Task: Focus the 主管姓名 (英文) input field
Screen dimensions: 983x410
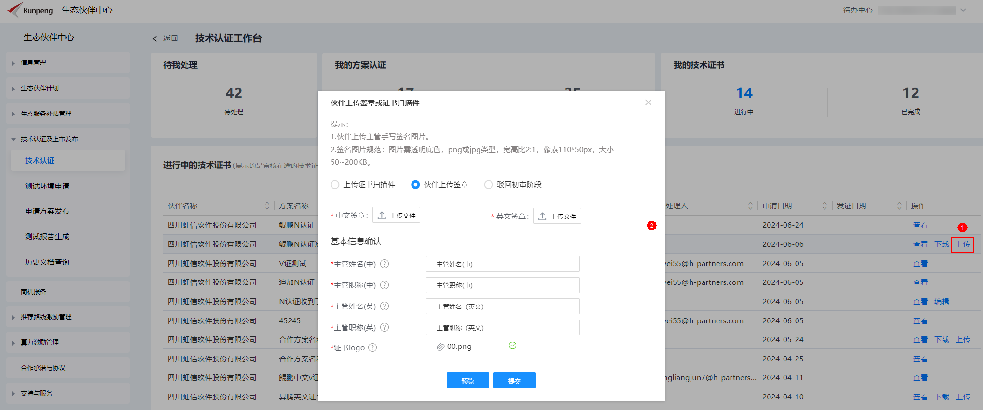Action: pyautogui.click(x=503, y=307)
